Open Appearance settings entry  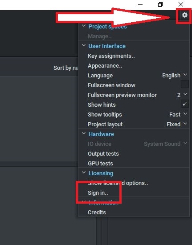(105, 66)
